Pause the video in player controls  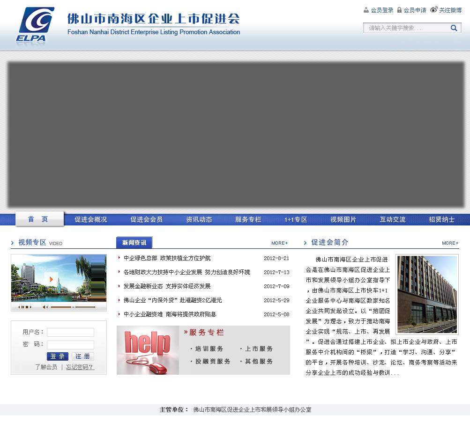click(x=22, y=307)
